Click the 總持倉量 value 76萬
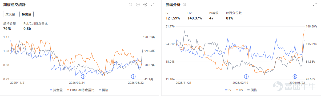Image resolution: width=321 pixels, height=96 pixels. (x=7, y=29)
